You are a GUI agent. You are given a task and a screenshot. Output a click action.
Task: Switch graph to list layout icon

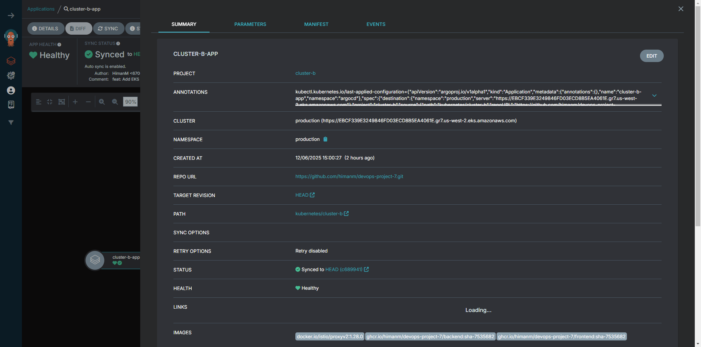pyautogui.click(x=39, y=102)
